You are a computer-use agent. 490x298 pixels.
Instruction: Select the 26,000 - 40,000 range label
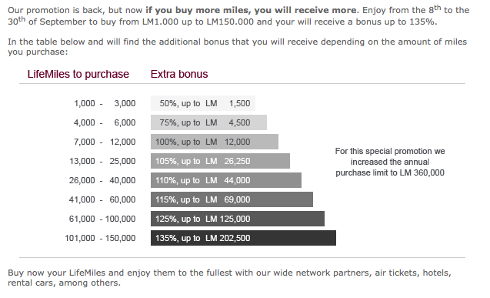102,180
